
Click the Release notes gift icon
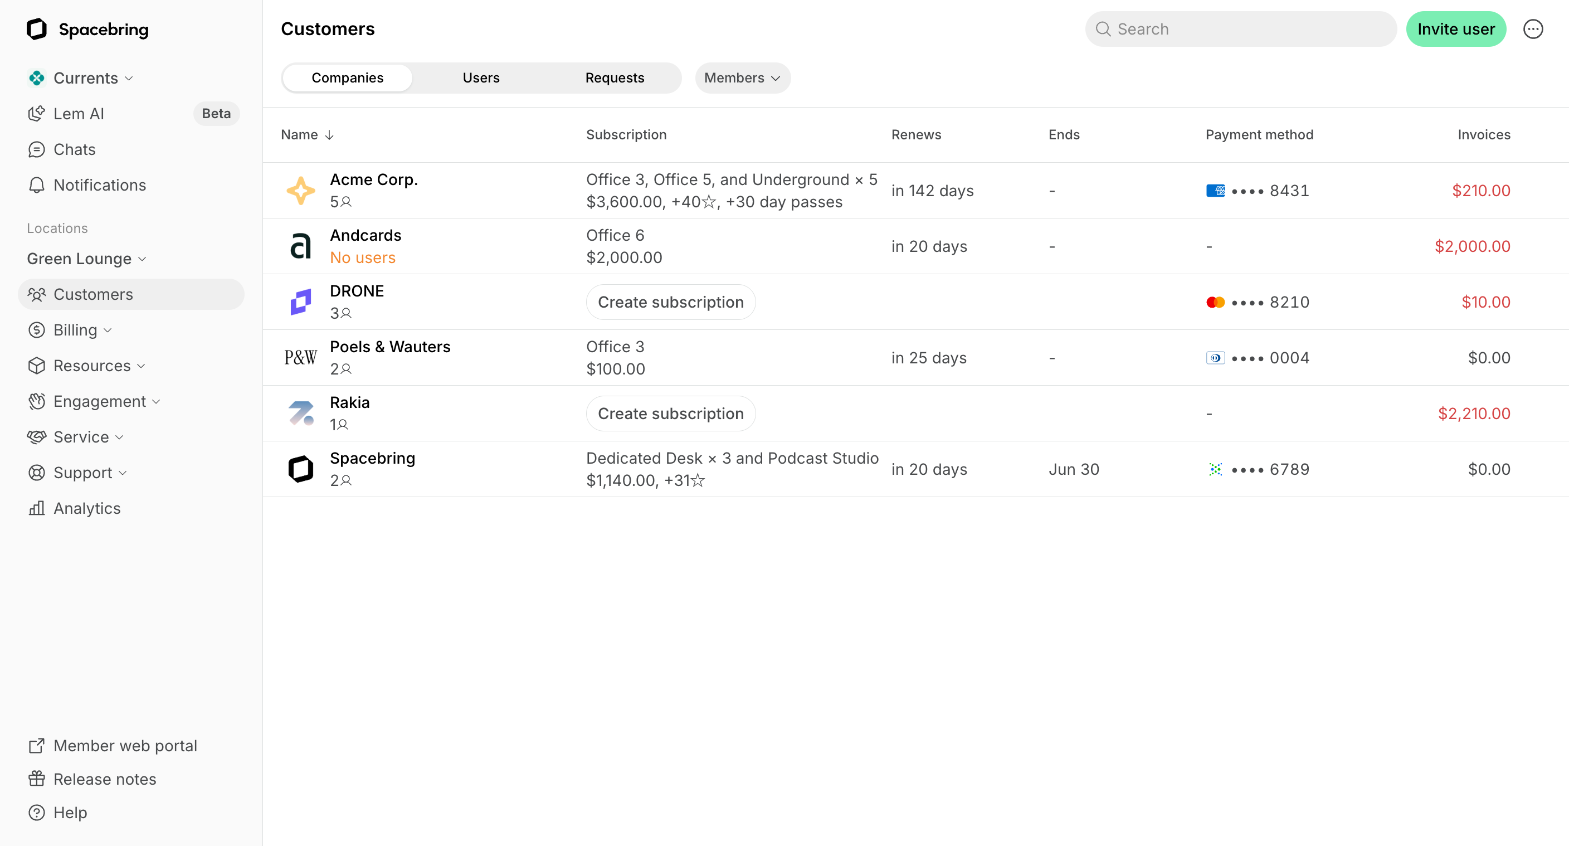tap(37, 779)
